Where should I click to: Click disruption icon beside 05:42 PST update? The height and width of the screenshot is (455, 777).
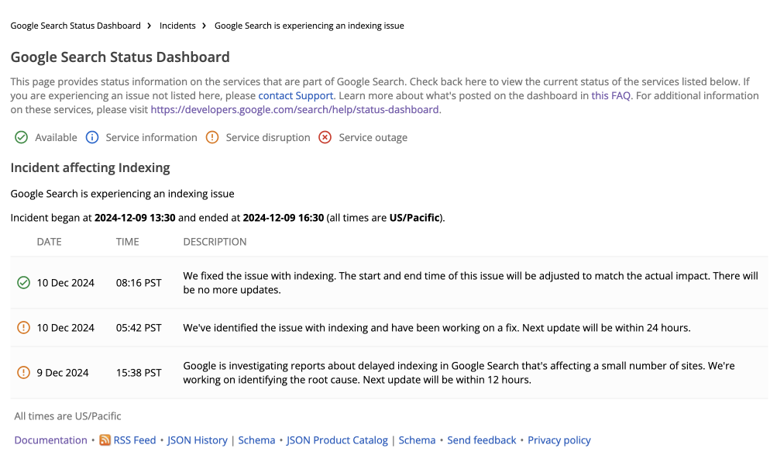coord(23,328)
